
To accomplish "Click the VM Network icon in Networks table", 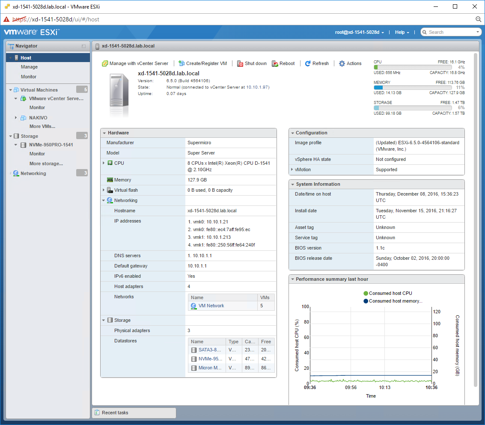I will point(193,306).
